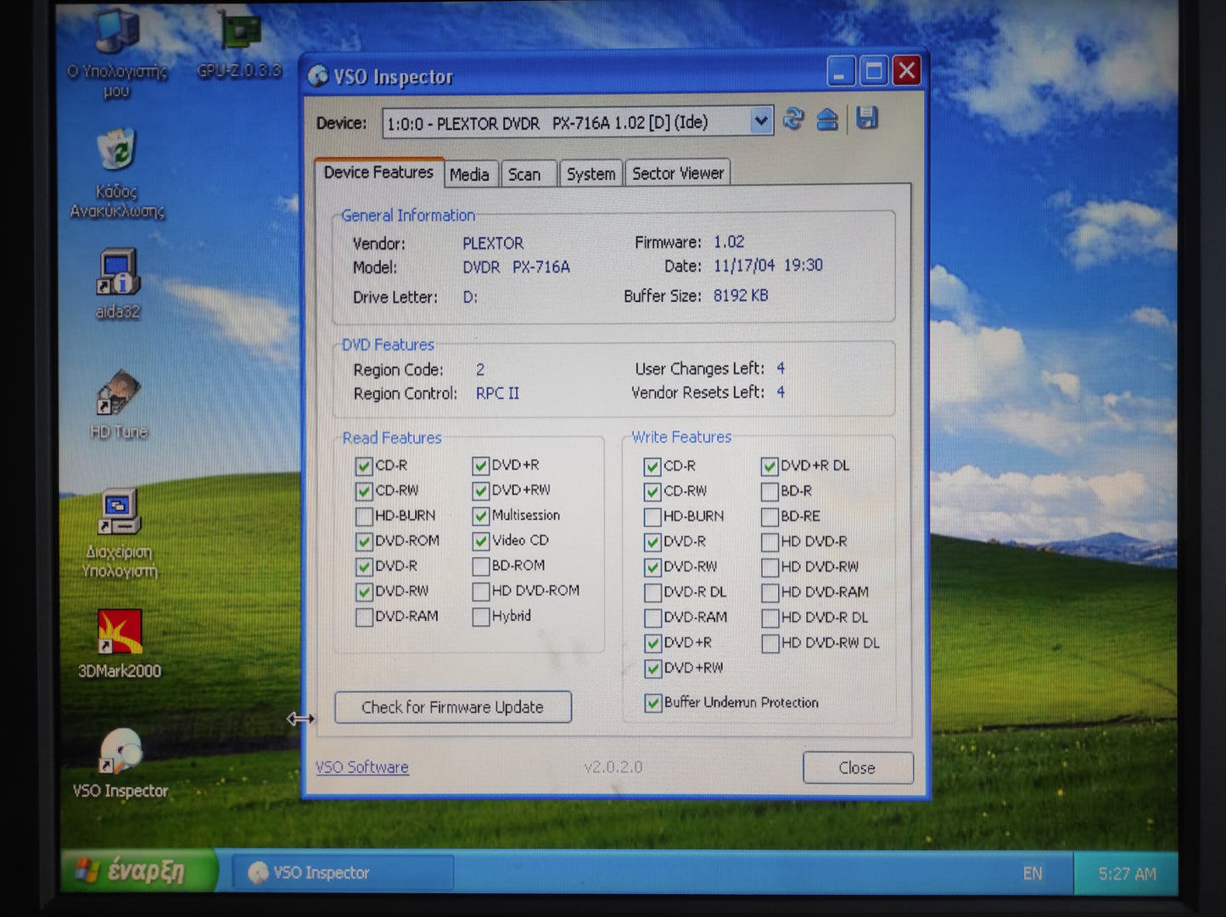Viewport: 1226px width, 917px height.
Task: Enable the DVD-RAM write feature checkbox
Action: coord(652,618)
